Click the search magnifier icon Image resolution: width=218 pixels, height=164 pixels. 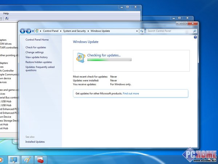pos(195,31)
